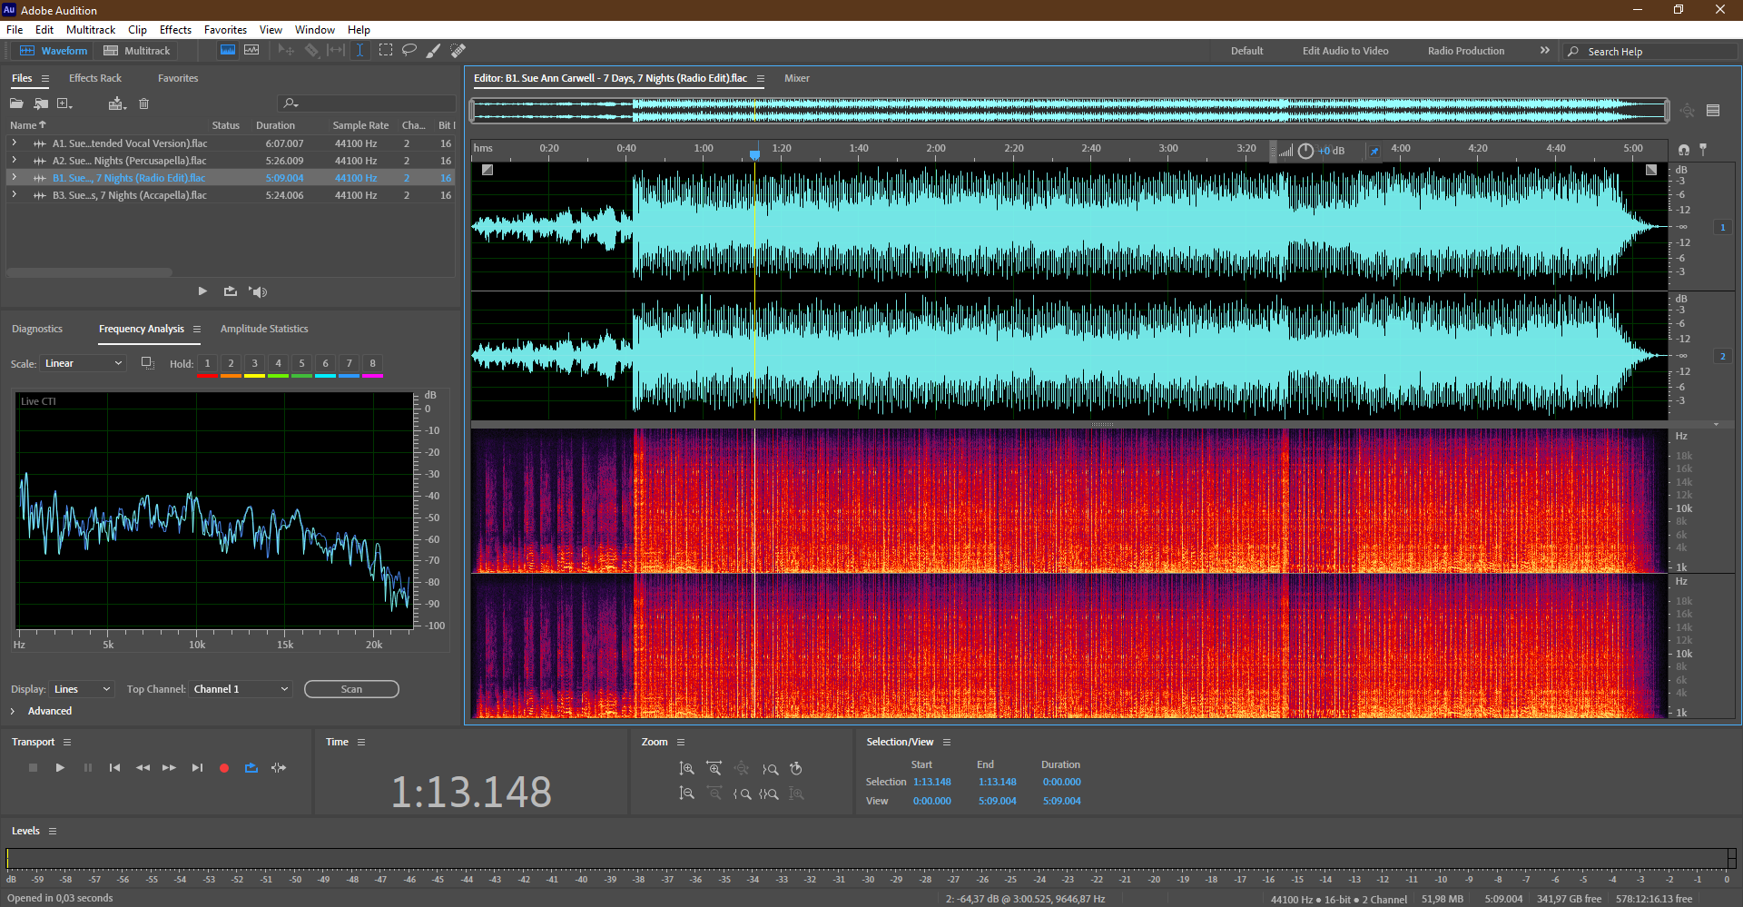The height and width of the screenshot is (907, 1743).
Task: Switch to Multitrack view
Action: click(137, 51)
